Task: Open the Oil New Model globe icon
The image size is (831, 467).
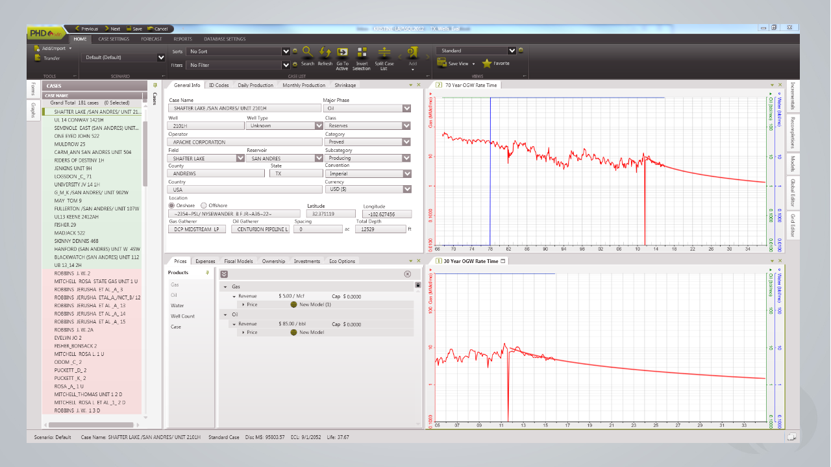Action: pyautogui.click(x=293, y=333)
